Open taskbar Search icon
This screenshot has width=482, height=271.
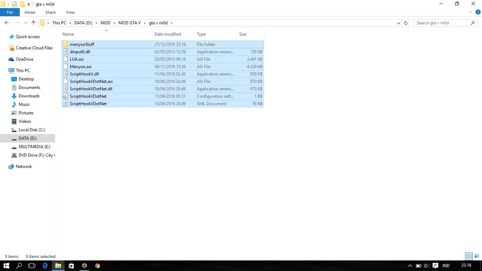(19, 266)
